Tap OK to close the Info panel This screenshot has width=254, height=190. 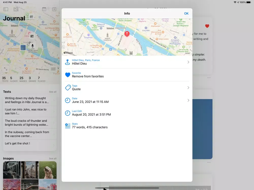pyautogui.click(x=186, y=13)
